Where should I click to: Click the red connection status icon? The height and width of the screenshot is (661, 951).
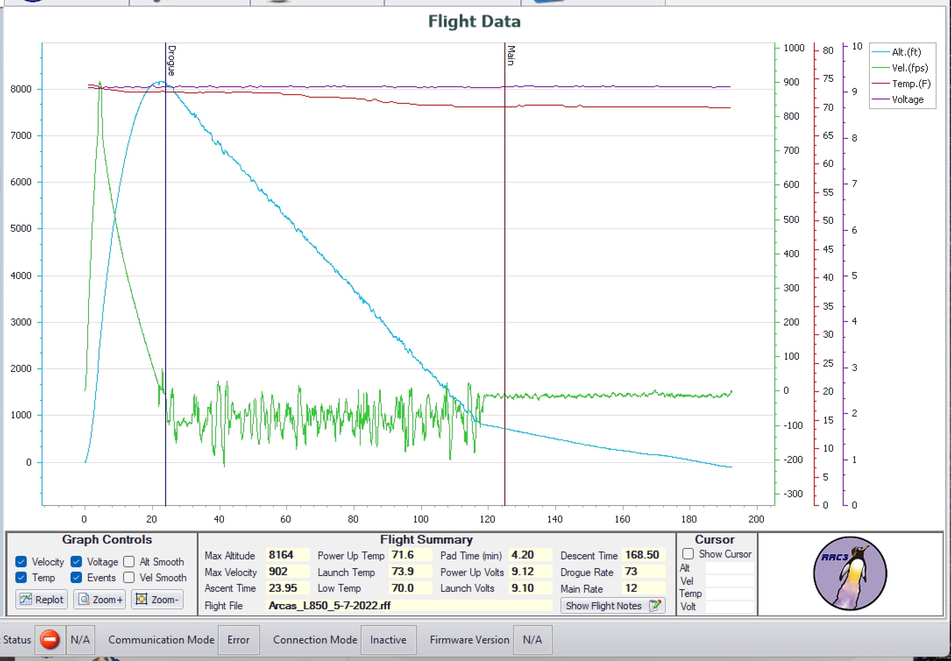(50, 640)
